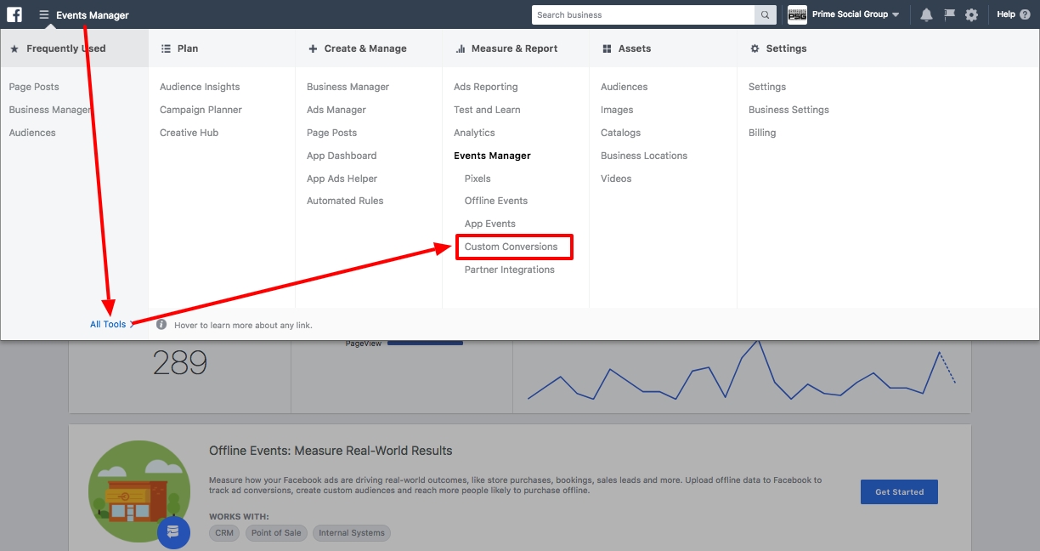
Task: Toggle the hamburger menu icon
Action: point(44,14)
